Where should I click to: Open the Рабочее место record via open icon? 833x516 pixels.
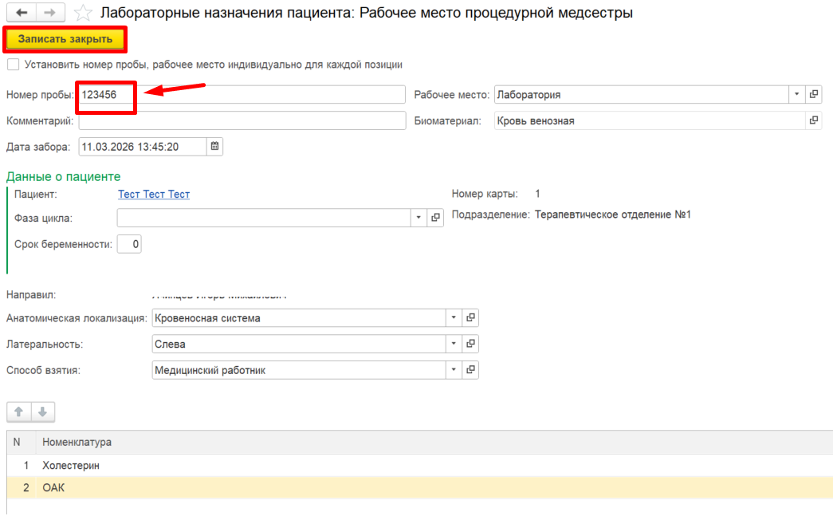[x=814, y=94]
